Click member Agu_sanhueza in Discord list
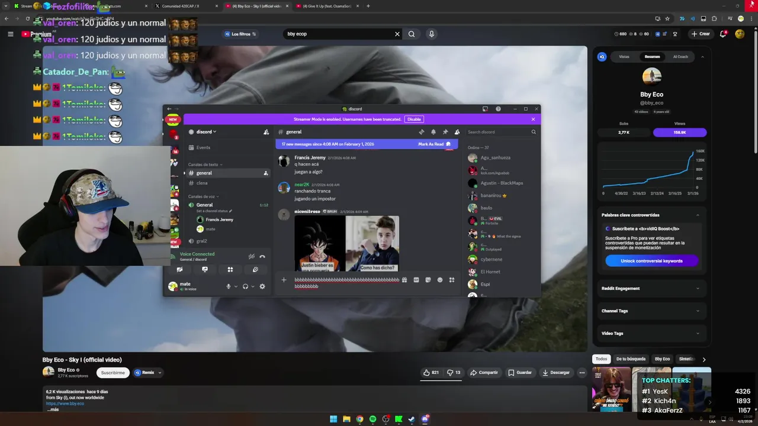The image size is (758, 426). click(x=495, y=158)
